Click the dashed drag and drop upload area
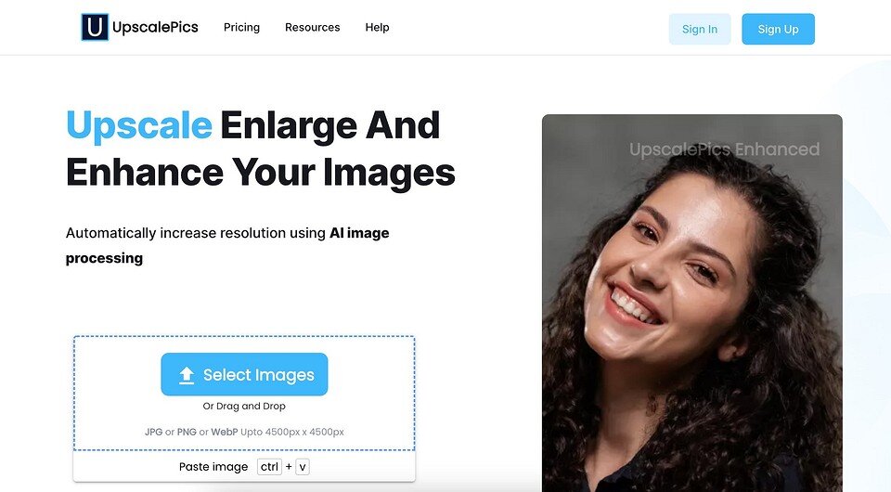 click(244, 394)
